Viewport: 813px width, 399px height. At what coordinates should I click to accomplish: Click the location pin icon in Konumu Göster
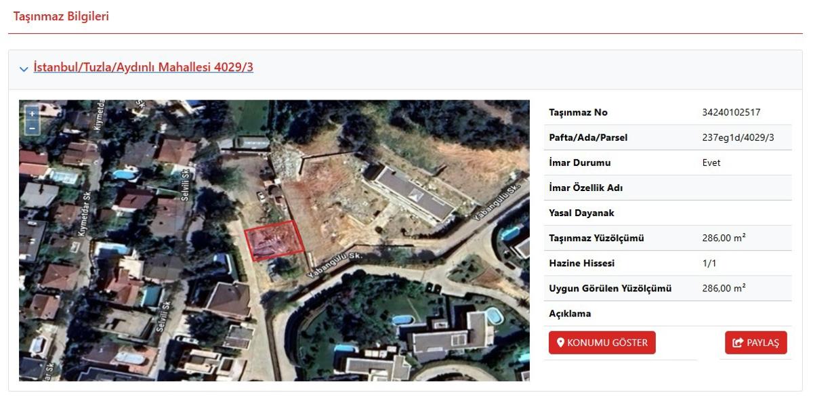(x=560, y=343)
